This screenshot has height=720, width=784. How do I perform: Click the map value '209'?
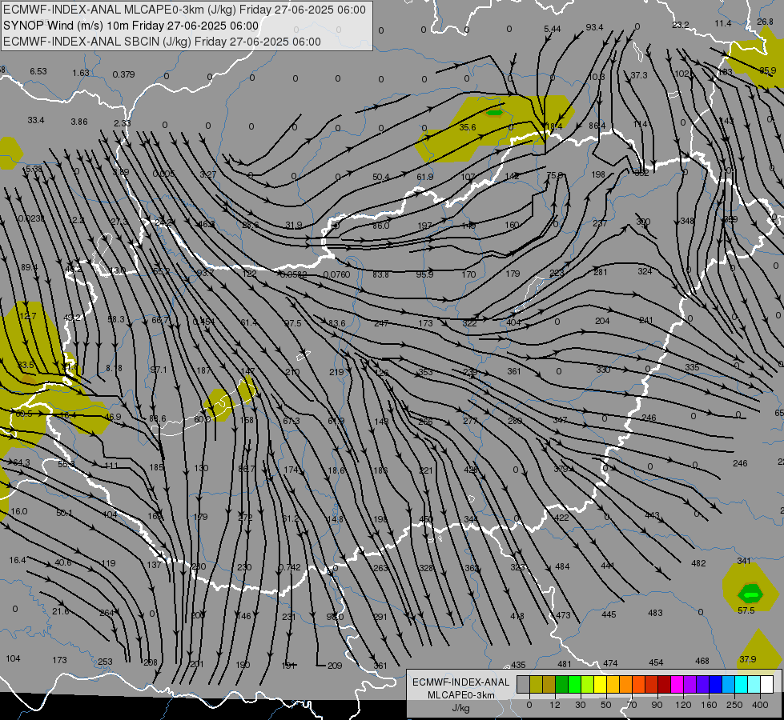pyautogui.click(x=335, y=666)
